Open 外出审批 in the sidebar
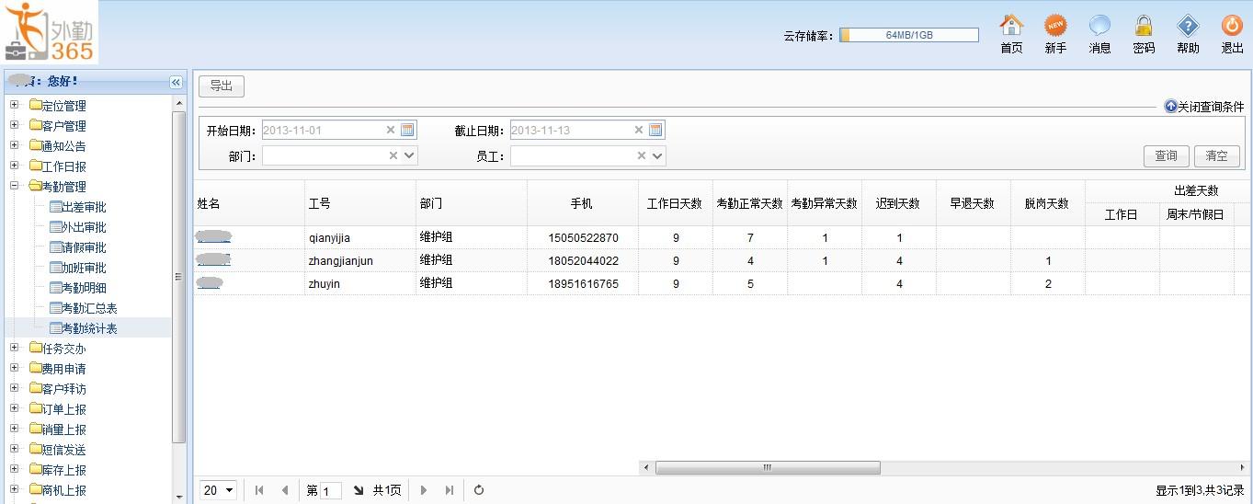Viewport: 1253px width, 504px height. pos(84,227)
